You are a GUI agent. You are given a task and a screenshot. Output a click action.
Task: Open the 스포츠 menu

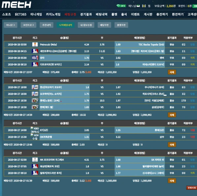tap(7, 14)
